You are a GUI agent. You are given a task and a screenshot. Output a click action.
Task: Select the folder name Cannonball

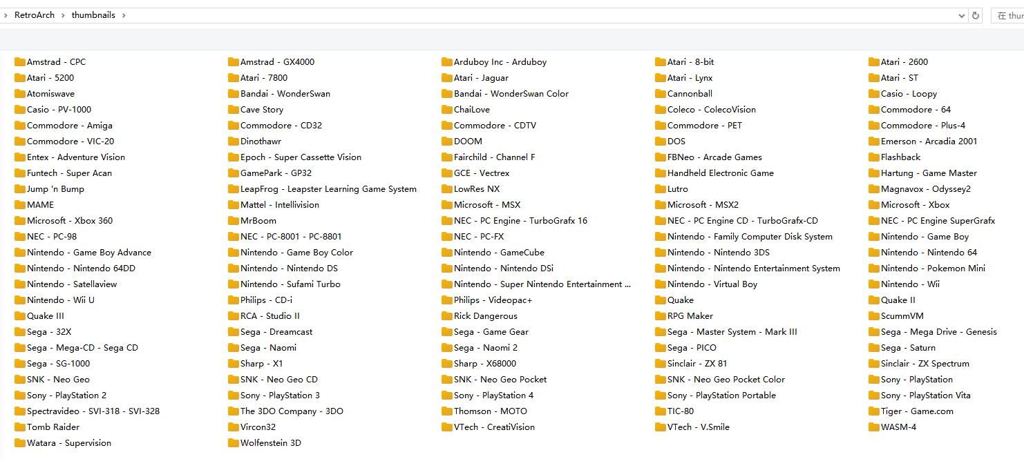(690, 94)
